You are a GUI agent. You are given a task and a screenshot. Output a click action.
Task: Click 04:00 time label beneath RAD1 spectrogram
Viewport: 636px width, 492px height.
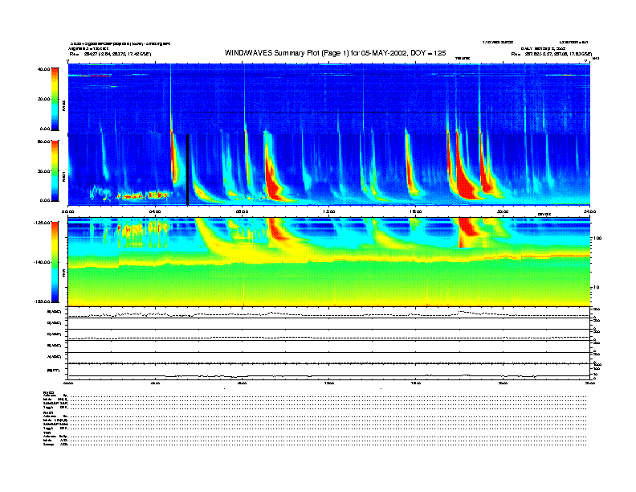[155, 211]
